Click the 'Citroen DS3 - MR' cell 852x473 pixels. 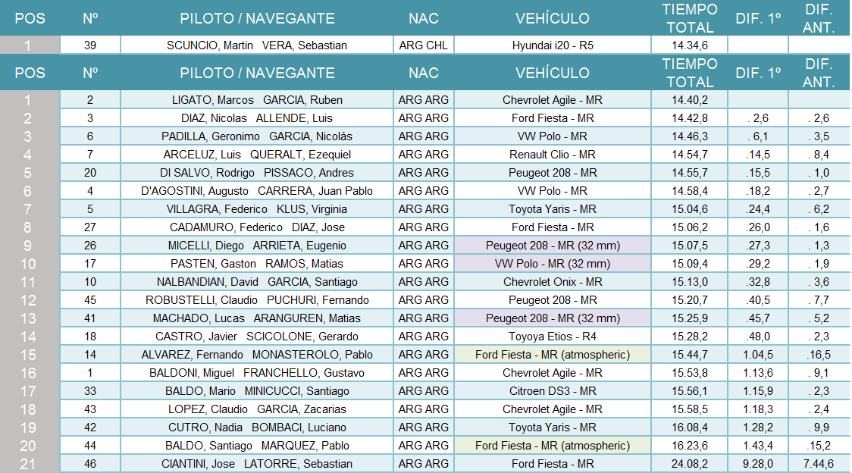tap(552, 391)
